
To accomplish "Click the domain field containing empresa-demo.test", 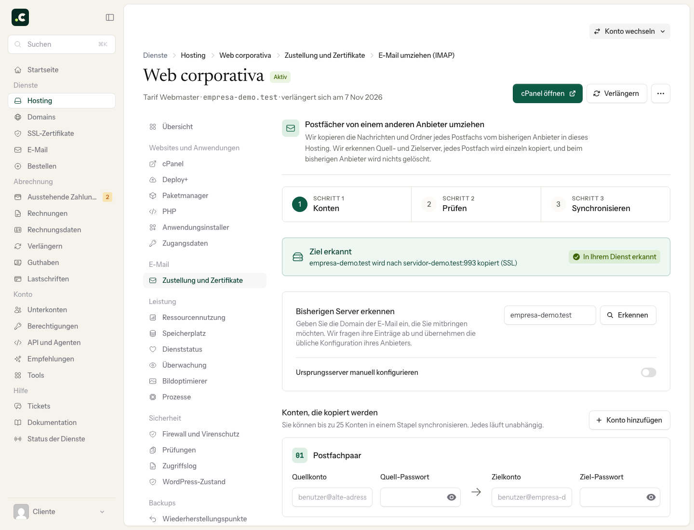I will coord(550,315).
